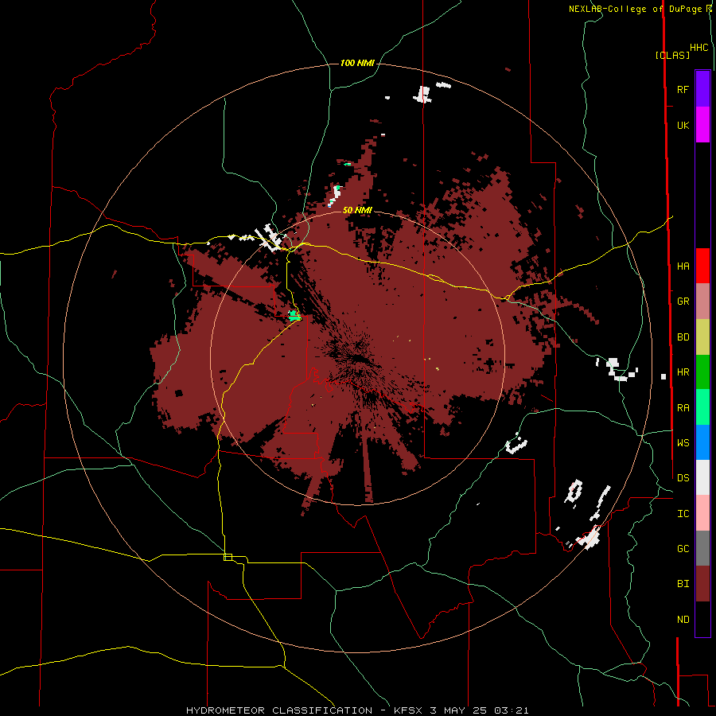Viewport: 716px width, 716px height.
Task: Select the BD big drops legend swatch
Action: click(x=702, y=337)
